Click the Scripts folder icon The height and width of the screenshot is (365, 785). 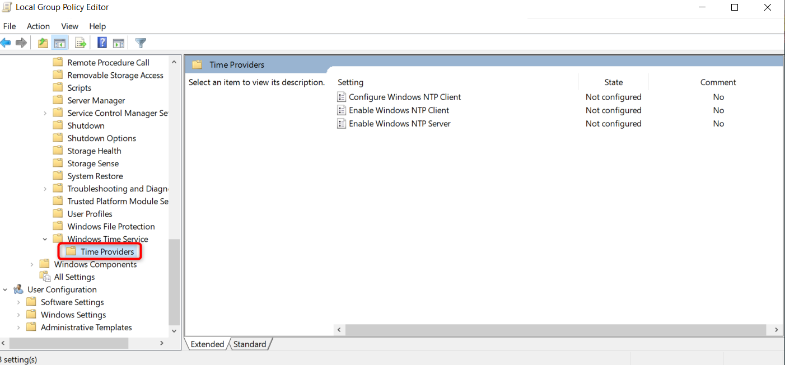58,88
